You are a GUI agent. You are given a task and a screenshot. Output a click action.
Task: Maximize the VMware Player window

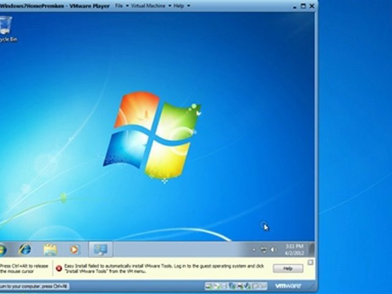coord(303,6)
